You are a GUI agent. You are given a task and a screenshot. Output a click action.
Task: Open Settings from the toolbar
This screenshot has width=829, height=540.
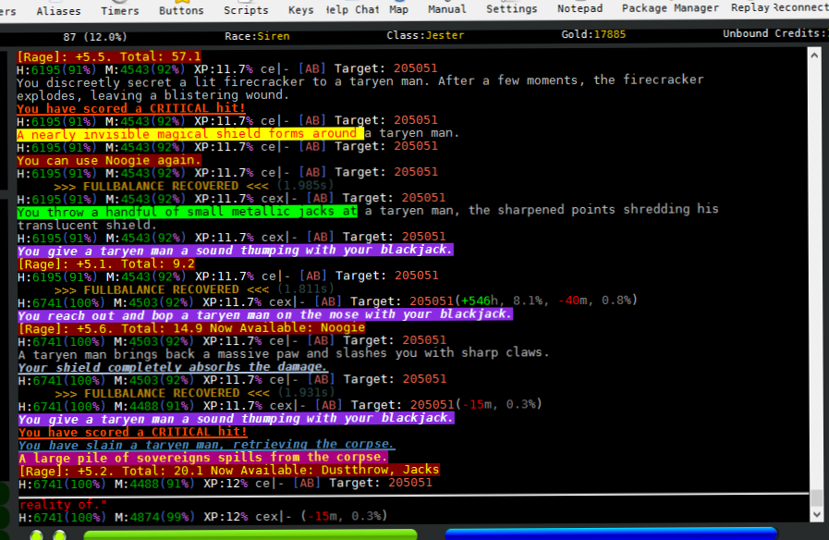(x=512, y=8)
